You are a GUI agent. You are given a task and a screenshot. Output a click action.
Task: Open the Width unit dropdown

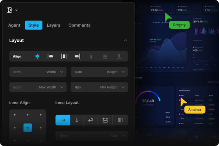[62, 72]
